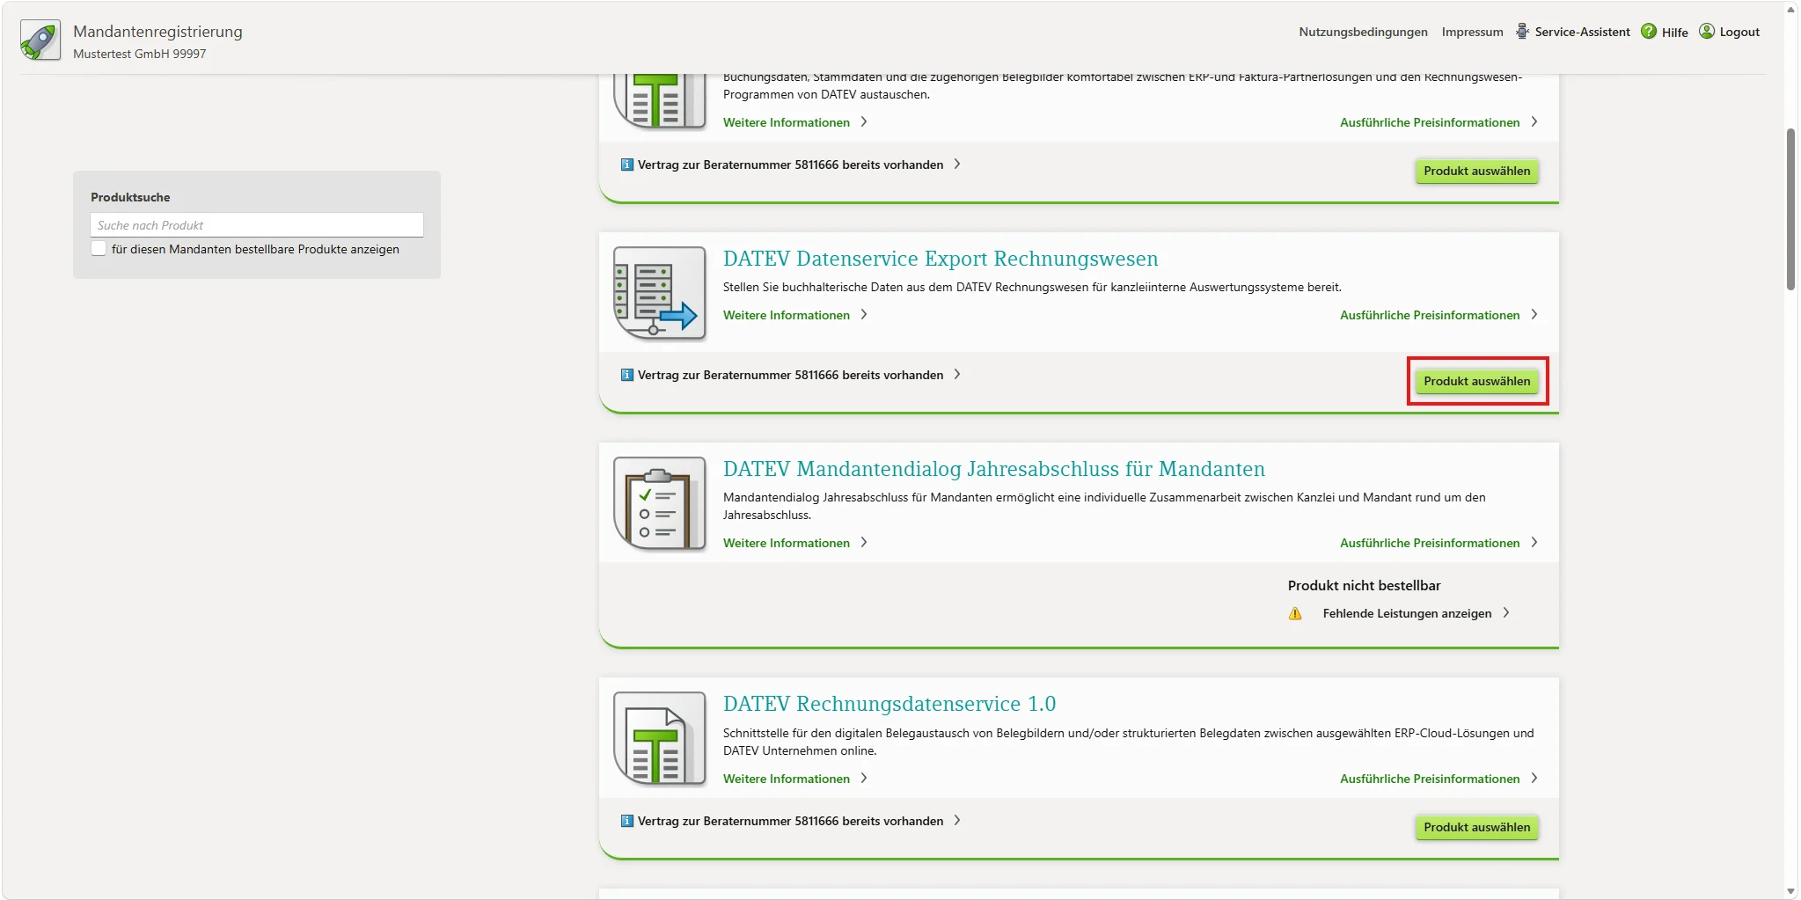Screen dimensions: 1801x900
Task: Open the DATEV Rechnungsdatenservice 1.0 title link
Action: coord(890,704)
